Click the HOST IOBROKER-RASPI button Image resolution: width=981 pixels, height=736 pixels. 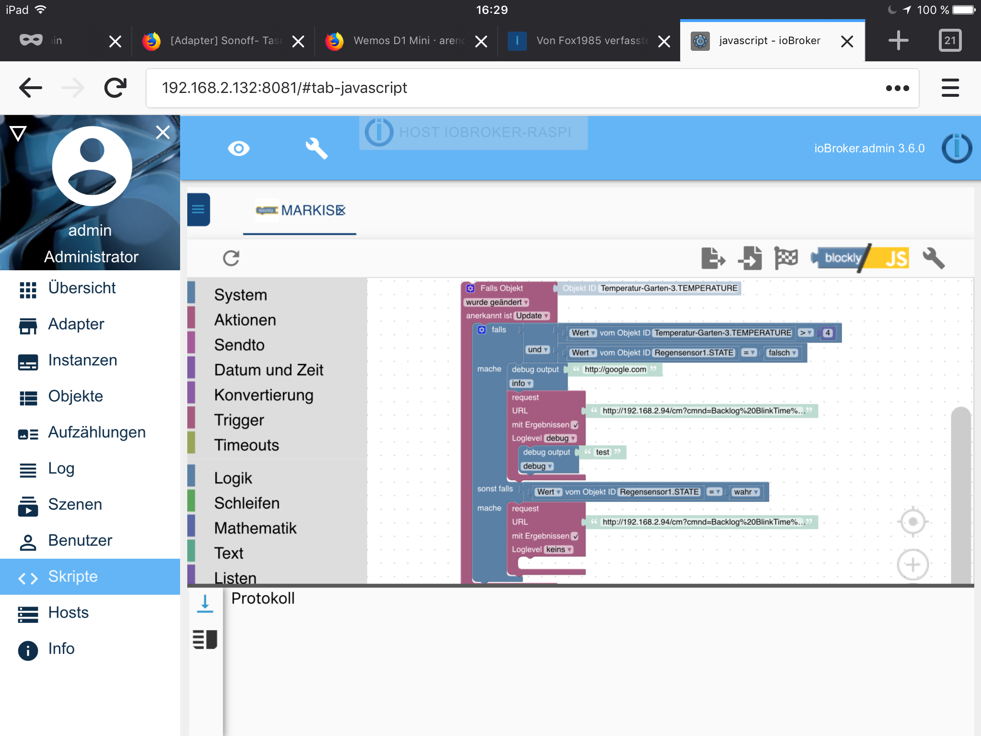pyautogui.click(x=473, y=133)
